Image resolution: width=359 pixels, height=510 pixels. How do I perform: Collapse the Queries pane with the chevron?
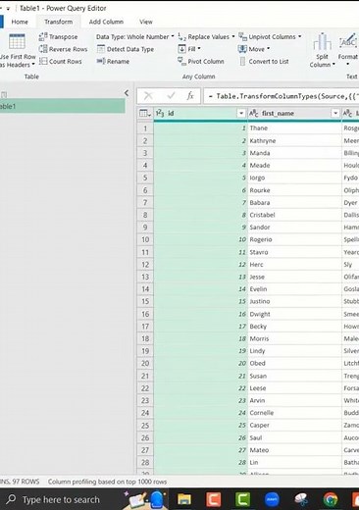(x=127, y=93)
